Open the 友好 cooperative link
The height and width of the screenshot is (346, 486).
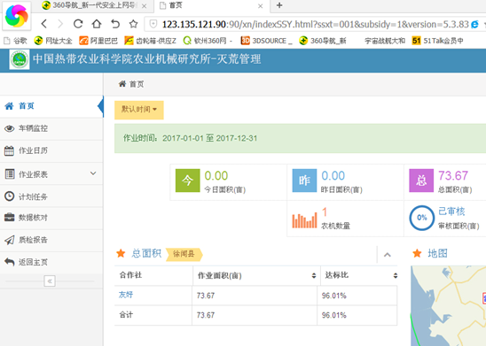coord(126,295)
